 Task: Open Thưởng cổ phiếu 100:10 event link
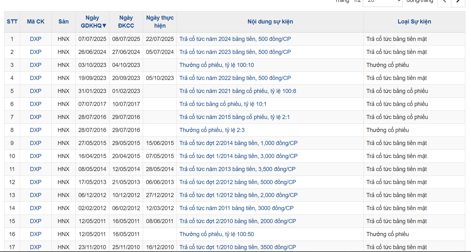[216, 65]
